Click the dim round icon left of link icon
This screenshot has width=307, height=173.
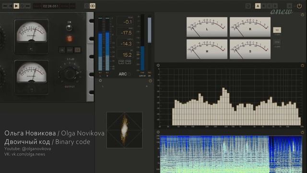[87, 6]
